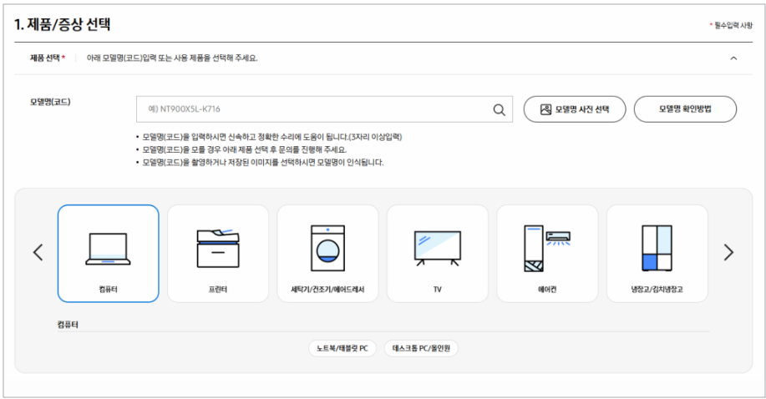Click the 컴퓨터 subcategory heading text

pyautogui.click(x=68, y=324)
